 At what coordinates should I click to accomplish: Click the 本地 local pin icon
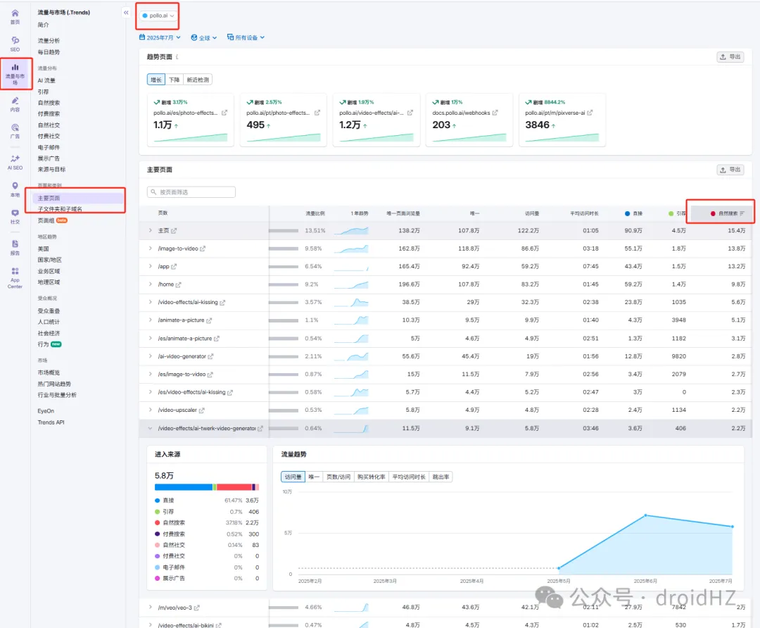click(15, 189)
